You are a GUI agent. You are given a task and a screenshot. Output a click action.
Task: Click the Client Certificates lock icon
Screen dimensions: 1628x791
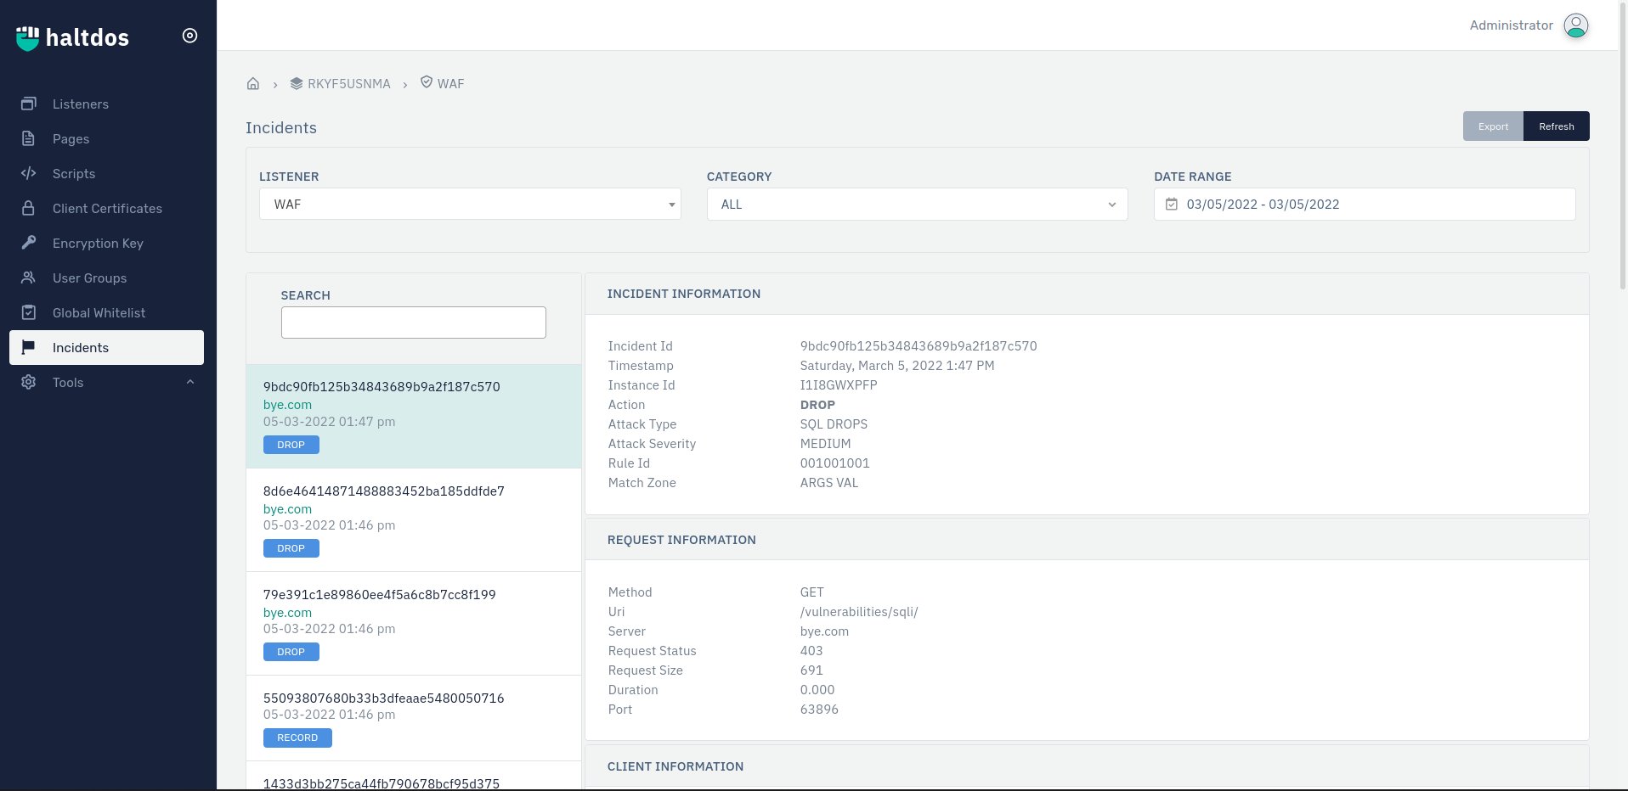click(29, 208)
